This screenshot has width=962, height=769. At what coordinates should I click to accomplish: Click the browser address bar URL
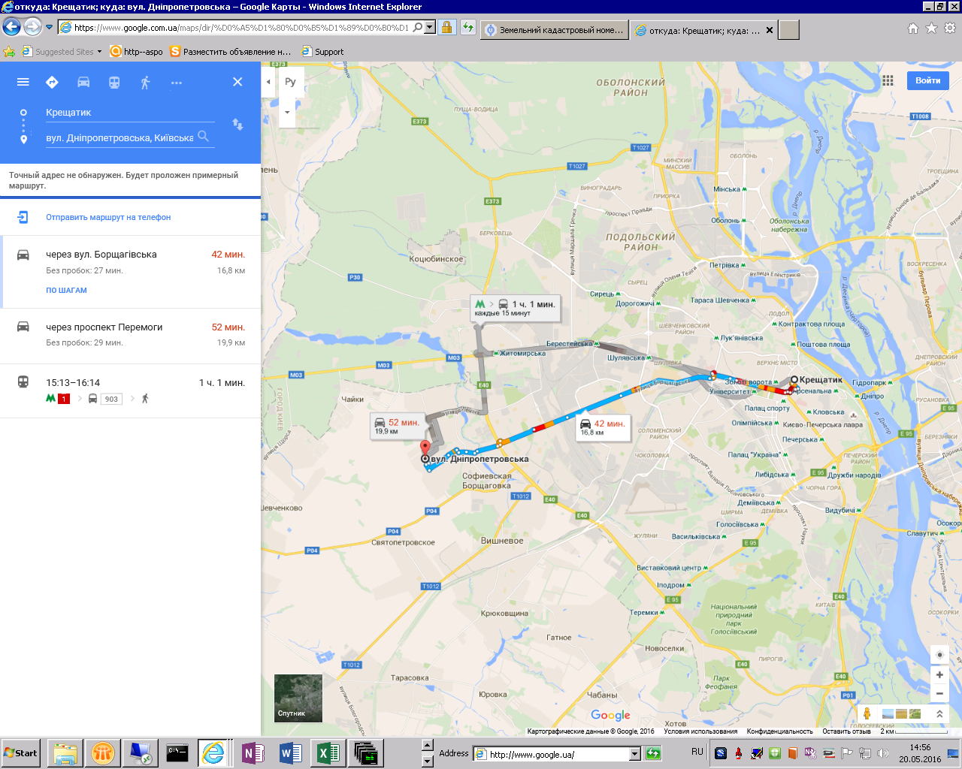241,28
